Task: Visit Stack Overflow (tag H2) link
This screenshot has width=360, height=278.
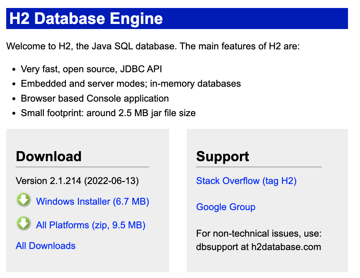Action: click(246, 181)
